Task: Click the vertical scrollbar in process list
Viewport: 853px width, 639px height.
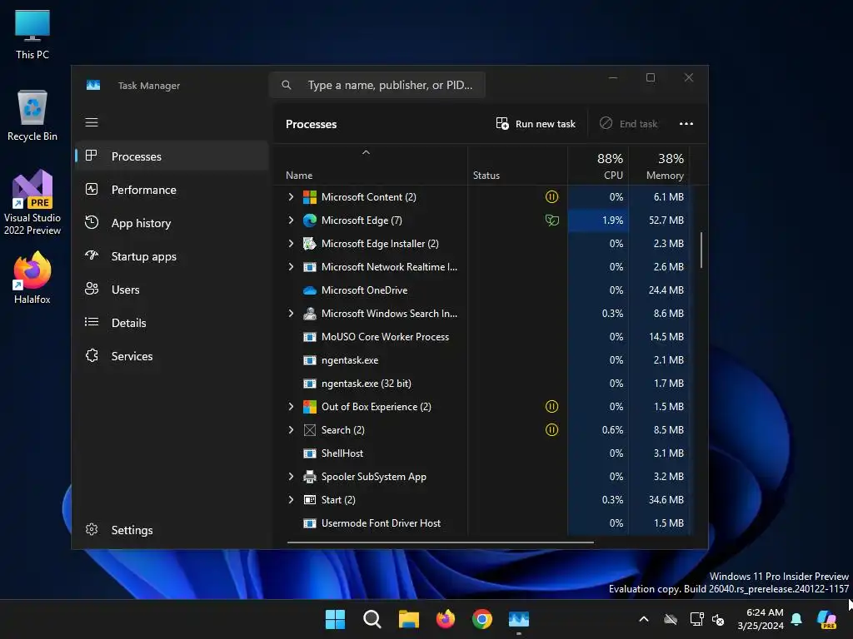Action: (x=701, y=250)
